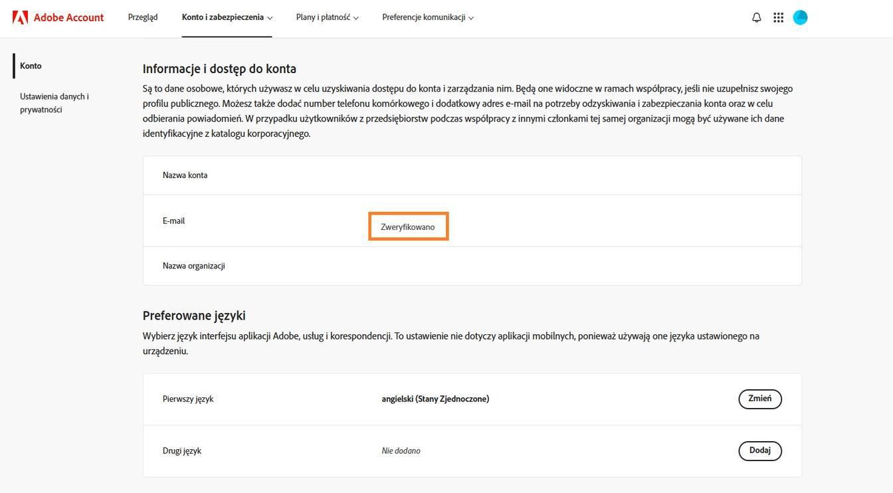Expand Konto i zabezpieczenia menu
Screen dimensions: 893x493
coord(227,17)
